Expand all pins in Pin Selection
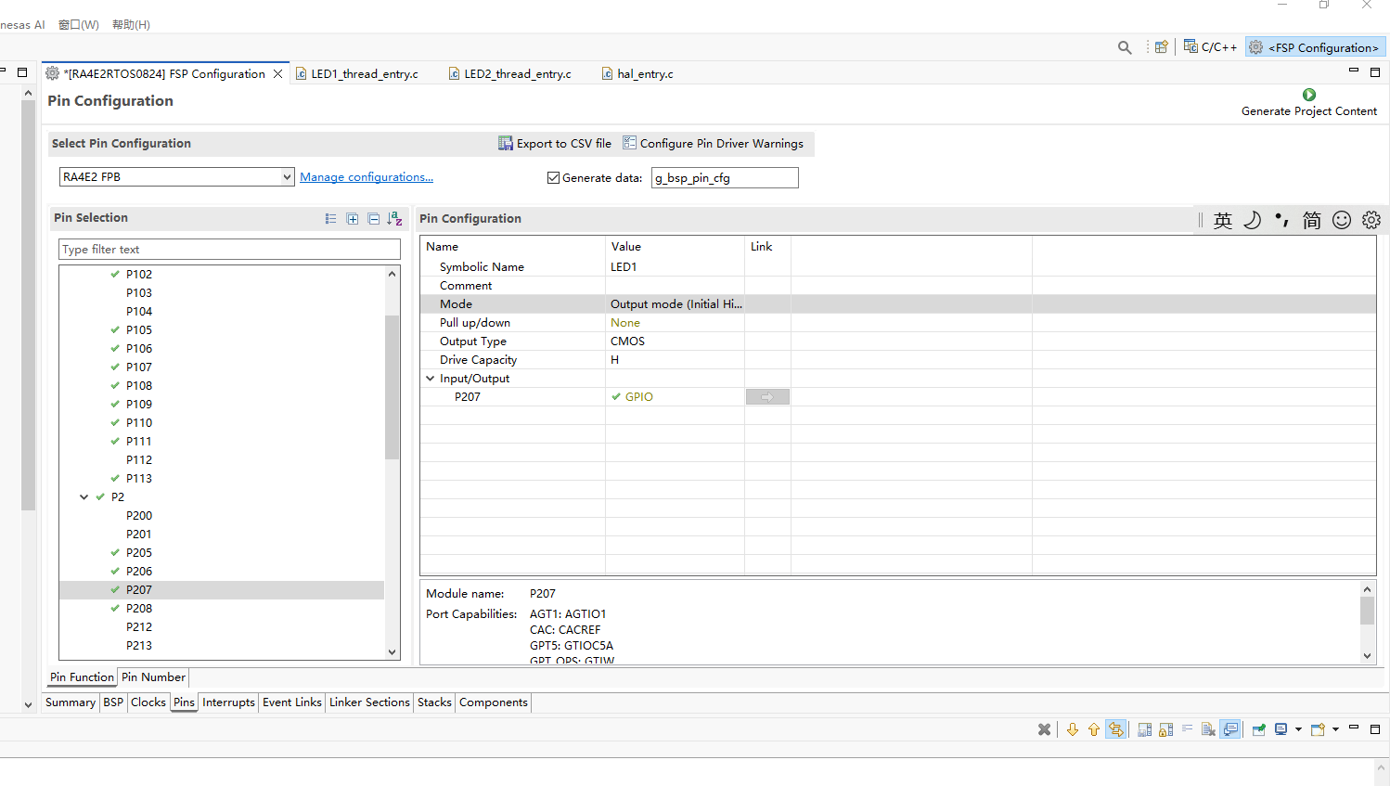This screenshot has width=1390, height=786. point(353,219)
